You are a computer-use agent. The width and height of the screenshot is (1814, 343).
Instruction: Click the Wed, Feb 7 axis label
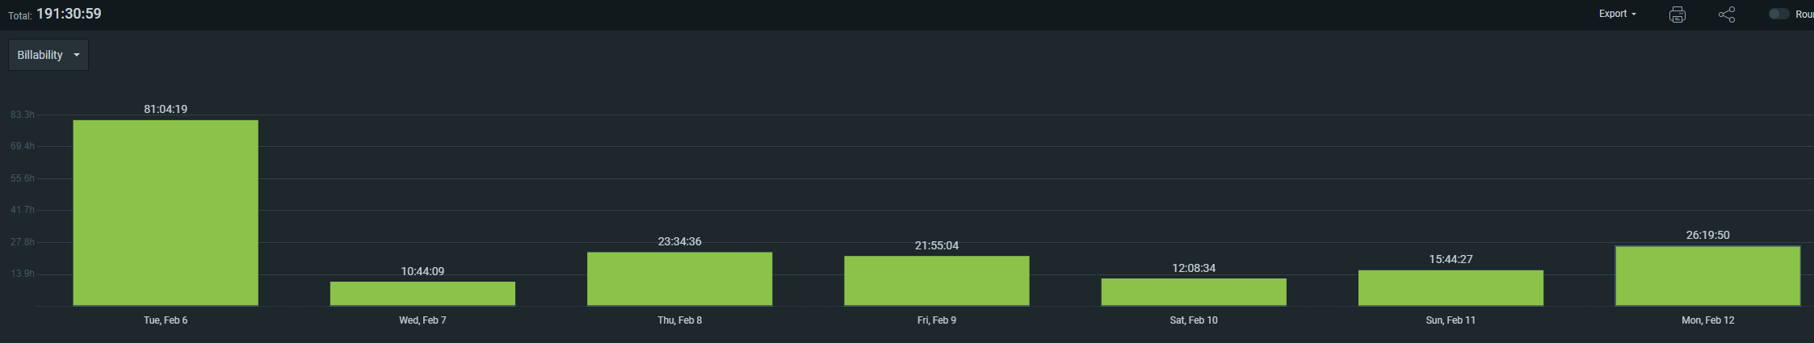pos(422,320)
